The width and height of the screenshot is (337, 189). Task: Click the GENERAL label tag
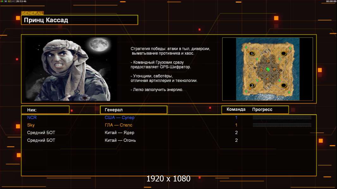[x=33, y=13]
